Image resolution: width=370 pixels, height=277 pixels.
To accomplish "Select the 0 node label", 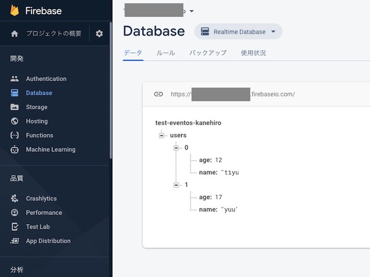I will (187, 147).
